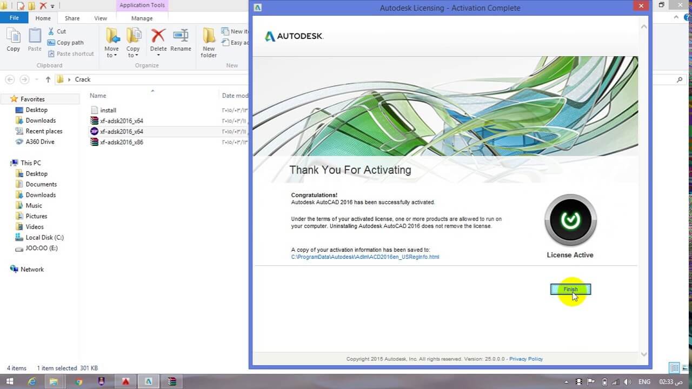Open the Privacy Policy link
The width and height of the screenshot is (692, 389).
526,359
